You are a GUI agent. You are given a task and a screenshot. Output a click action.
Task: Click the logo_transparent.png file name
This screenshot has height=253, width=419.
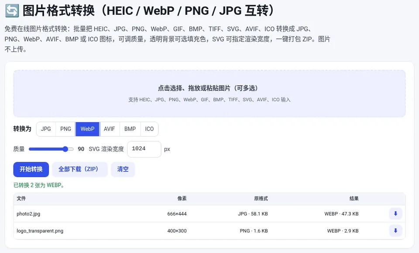(x=40, y=231)
